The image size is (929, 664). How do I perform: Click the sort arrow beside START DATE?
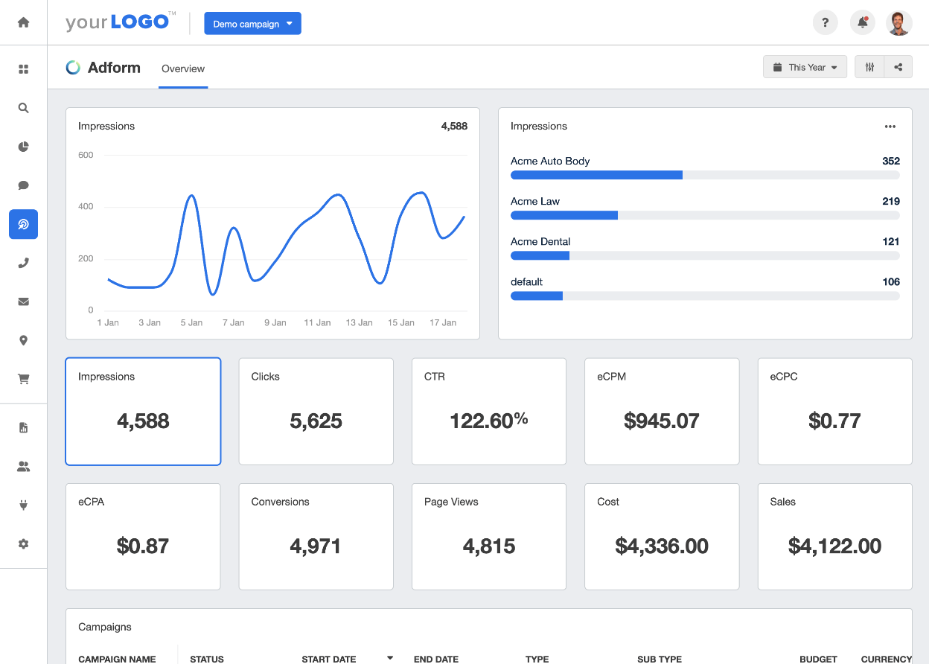point(390,658)
